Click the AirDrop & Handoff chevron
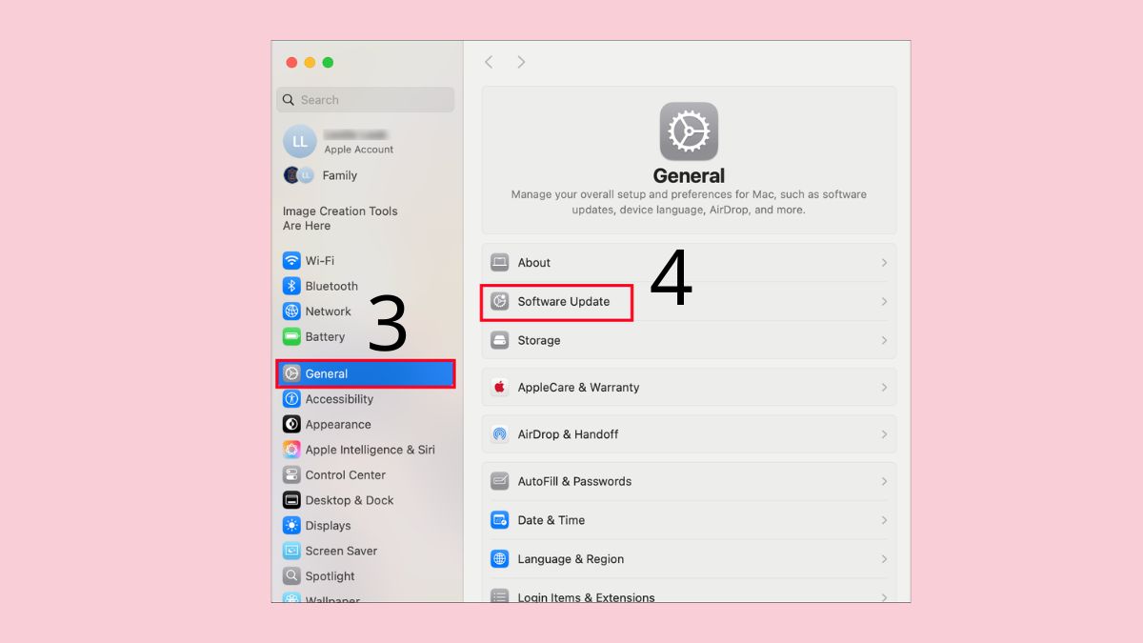 click(884, 433)
